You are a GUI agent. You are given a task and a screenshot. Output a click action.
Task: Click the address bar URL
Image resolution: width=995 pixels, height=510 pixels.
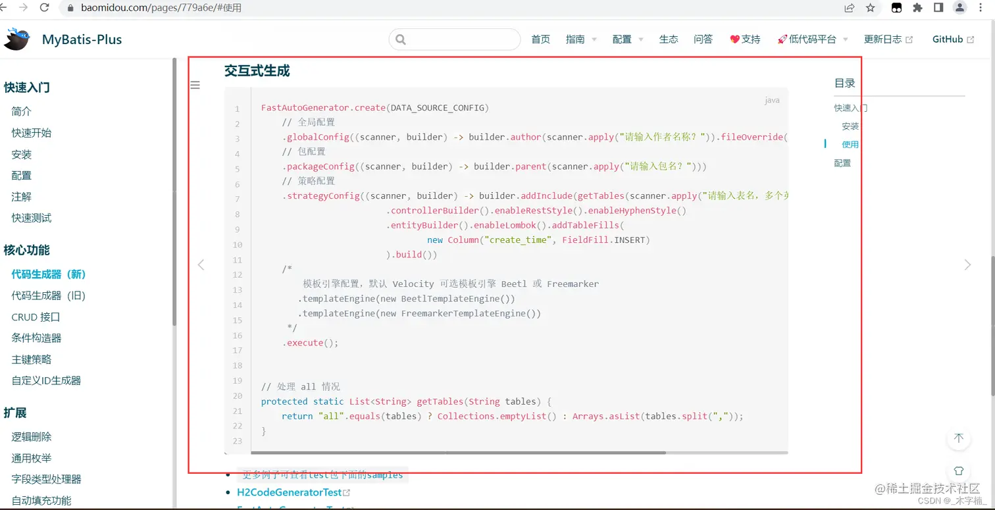[161, 8]
